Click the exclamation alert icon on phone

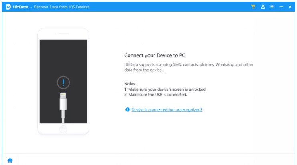[x=63, y=83]
